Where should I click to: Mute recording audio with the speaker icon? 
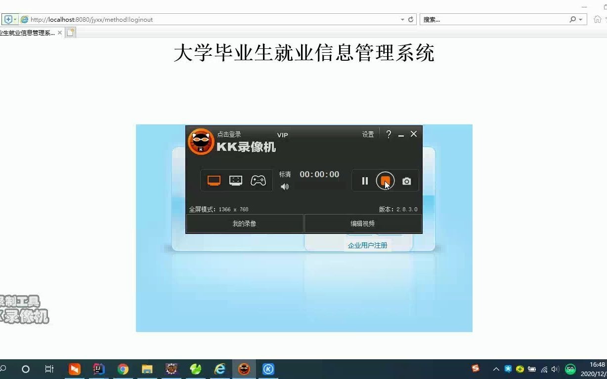(285, 187)
